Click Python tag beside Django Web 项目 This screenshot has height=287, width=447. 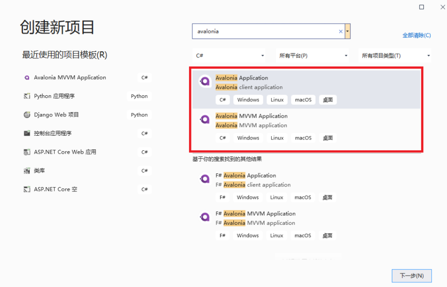[x=139, y=115]
